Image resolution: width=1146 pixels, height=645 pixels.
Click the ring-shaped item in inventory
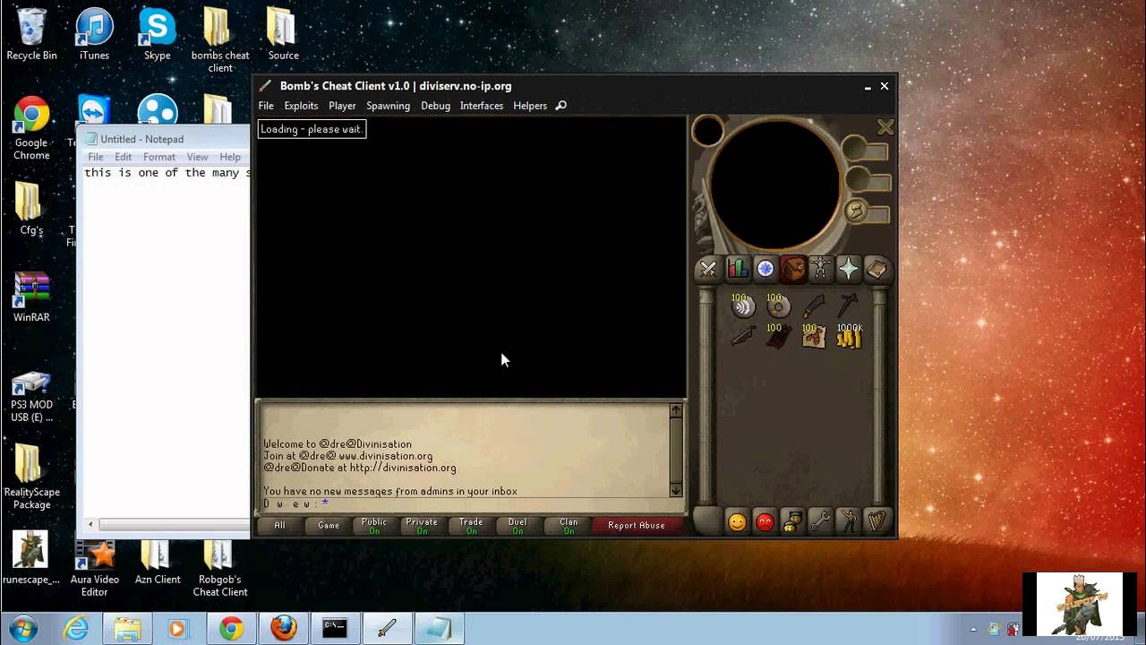pos(777,305)
